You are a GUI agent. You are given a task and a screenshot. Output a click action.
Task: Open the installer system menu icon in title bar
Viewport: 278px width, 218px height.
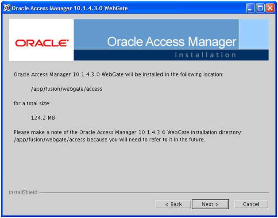(x=7, y=8)
